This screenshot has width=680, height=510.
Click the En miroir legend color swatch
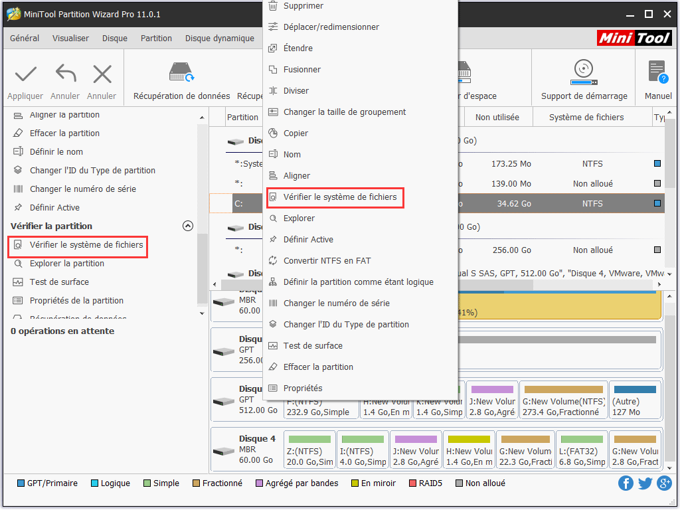click(355, 483)
